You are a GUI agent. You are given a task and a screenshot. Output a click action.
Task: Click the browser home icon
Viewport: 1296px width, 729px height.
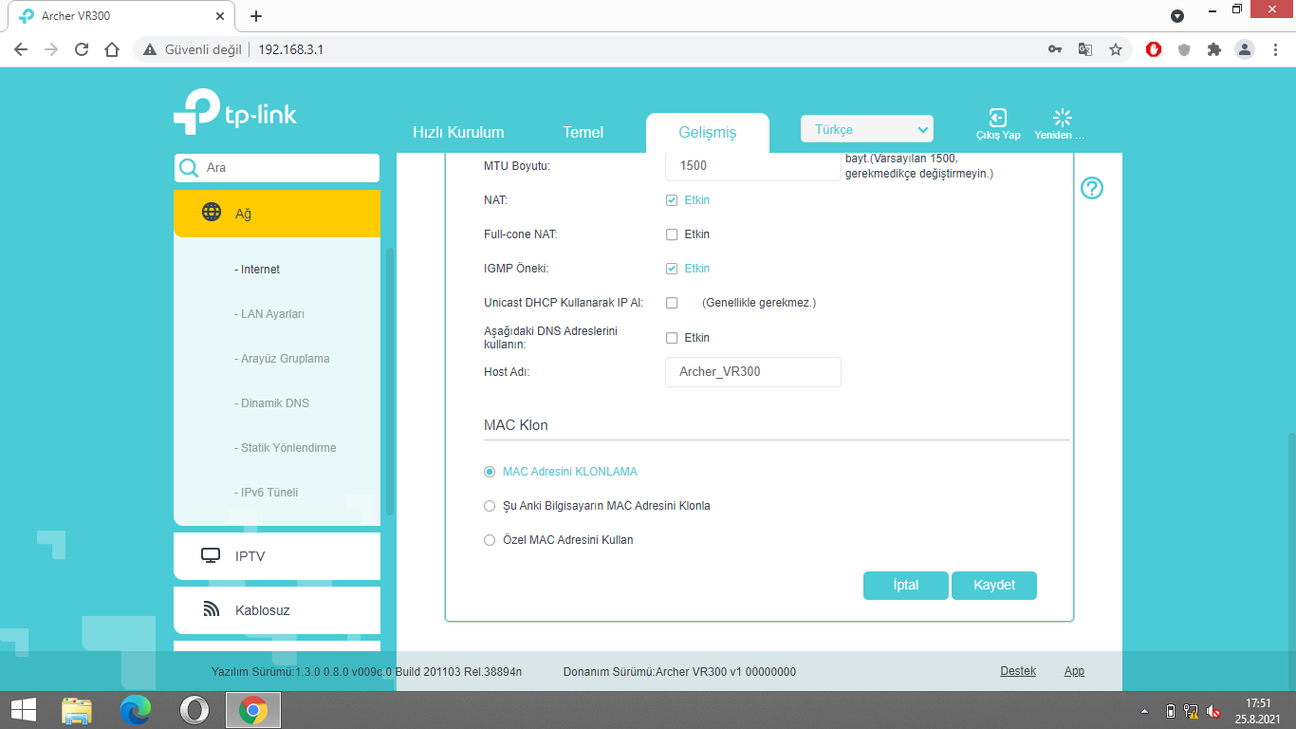pyautogui.click(x=112, y=49)
